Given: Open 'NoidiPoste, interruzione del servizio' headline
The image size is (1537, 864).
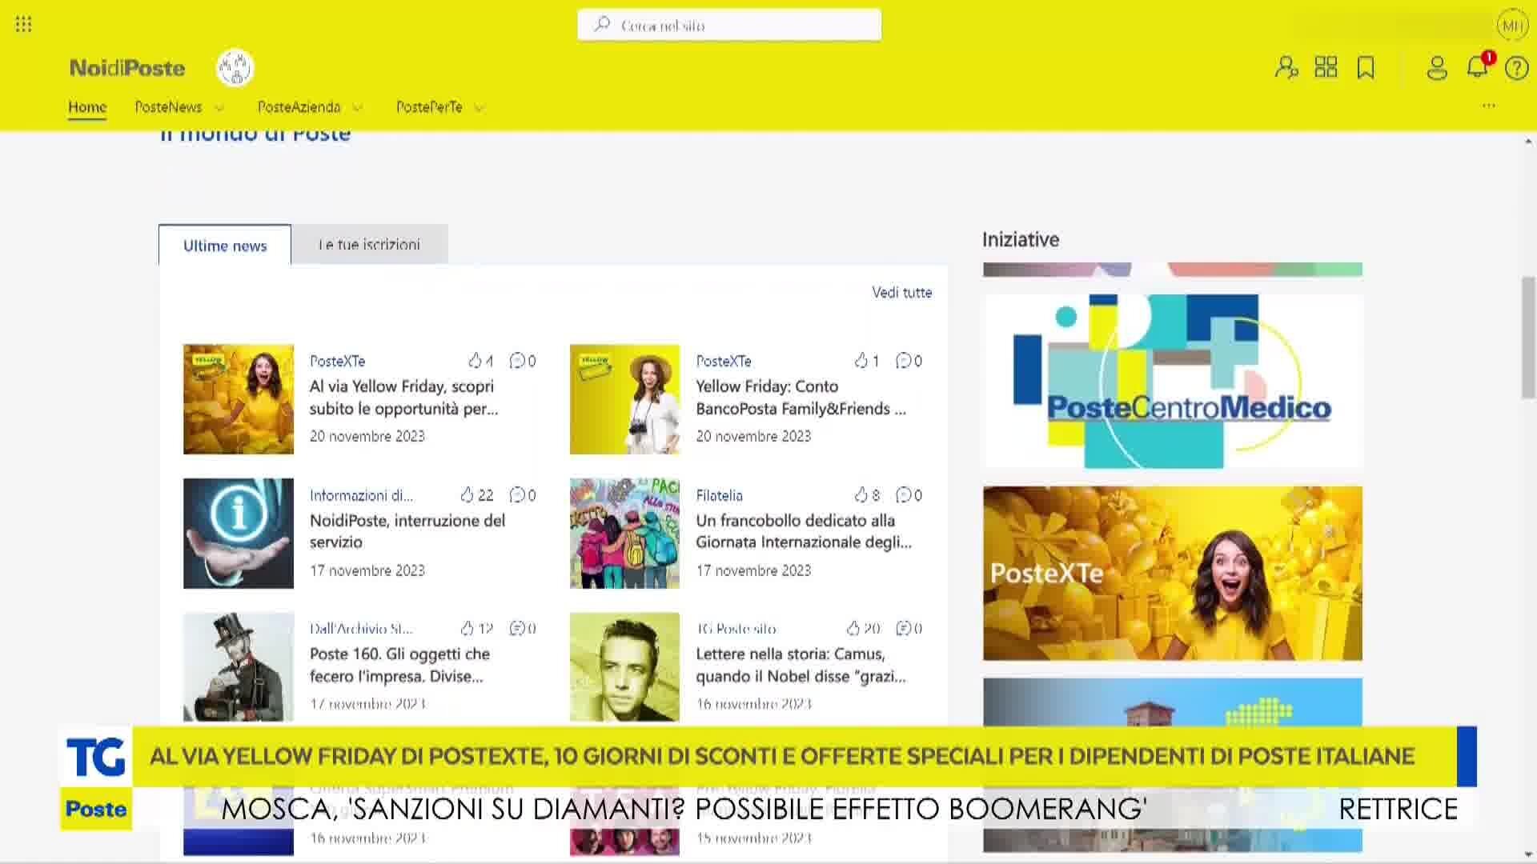Looking at the screenshot, I should [407, 531].
